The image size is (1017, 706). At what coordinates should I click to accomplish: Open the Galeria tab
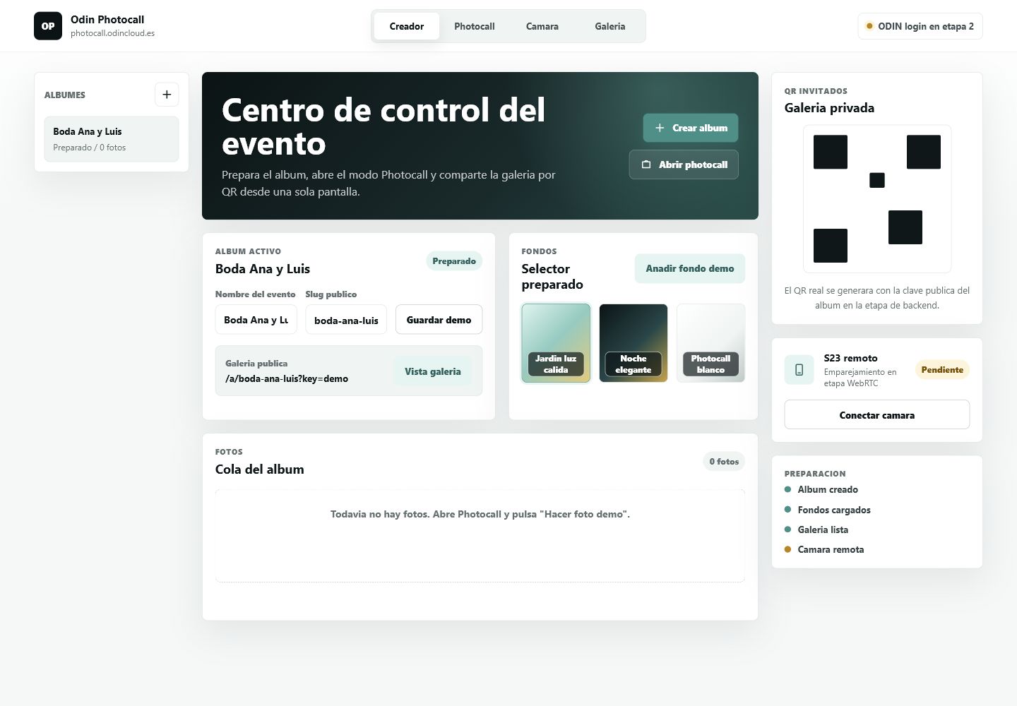610,26
